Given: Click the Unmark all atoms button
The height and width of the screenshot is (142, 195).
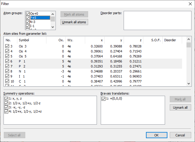Looking at the screenshot, I should click(x=74, y=22).
